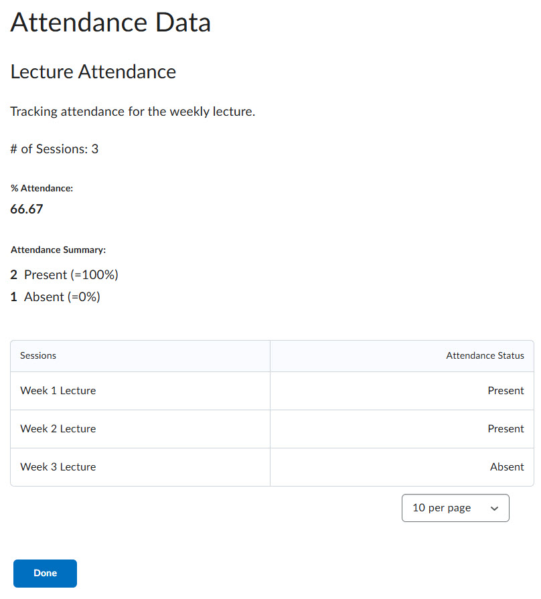Click the '% Attendance:' label
541x599 pixels.
(42, 189)
